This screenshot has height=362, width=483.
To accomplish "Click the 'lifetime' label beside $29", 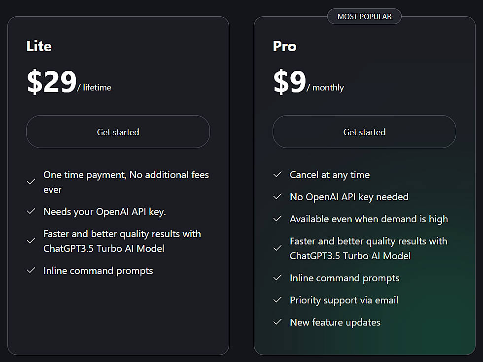I will click(x=97, y=88).
